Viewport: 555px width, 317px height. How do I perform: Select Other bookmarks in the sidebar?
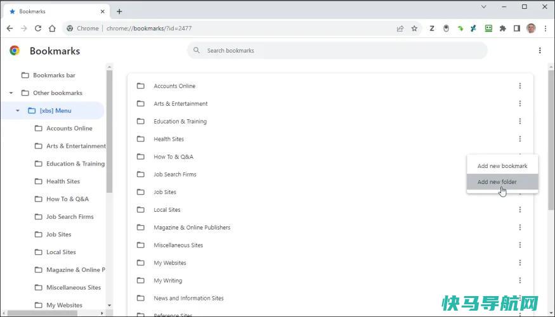point(57,93)
